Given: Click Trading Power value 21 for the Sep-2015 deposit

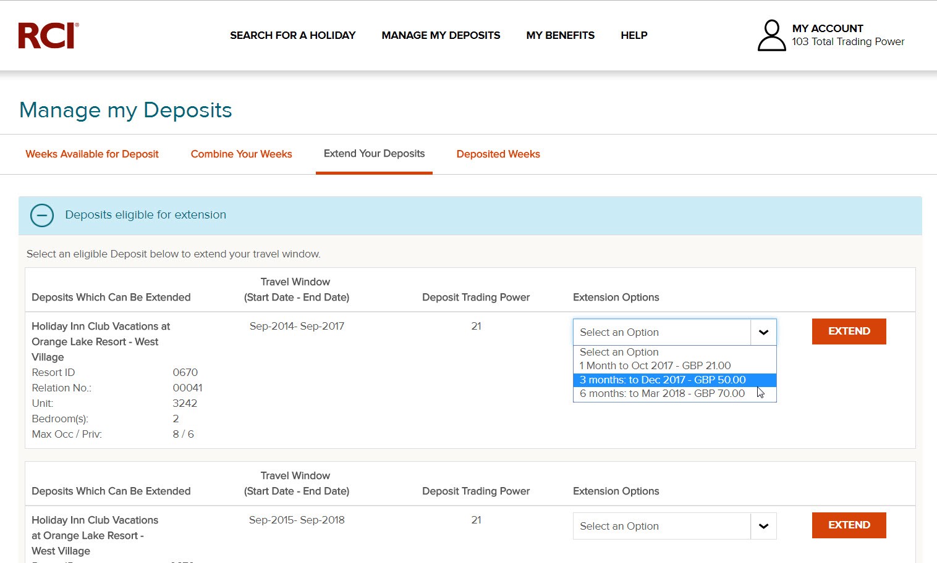Looking at the screenshot, I should click(x=476, y=520).
